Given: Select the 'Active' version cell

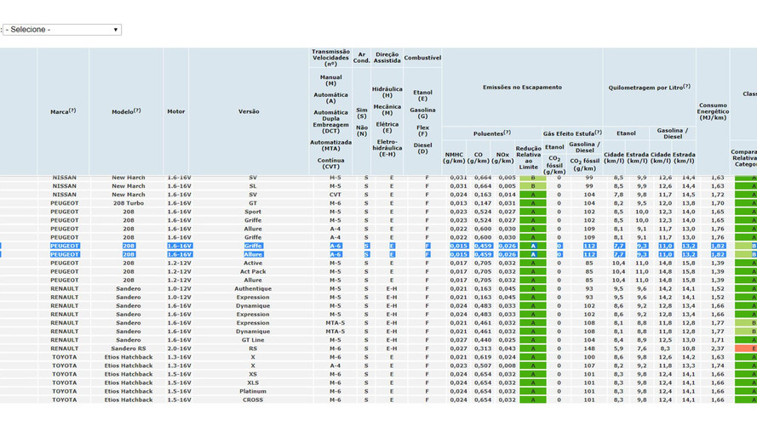Looking at the screenshot, I should tap(253, 263).
